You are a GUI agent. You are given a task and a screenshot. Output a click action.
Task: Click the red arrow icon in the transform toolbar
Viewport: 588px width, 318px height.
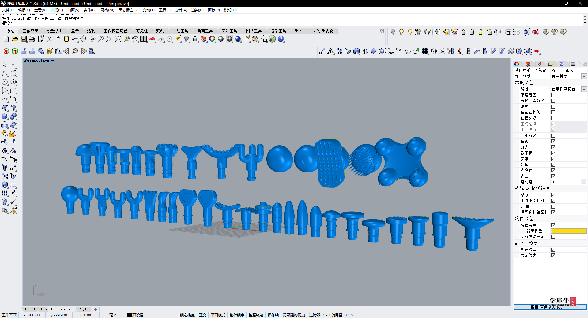(x=537, y=51)
